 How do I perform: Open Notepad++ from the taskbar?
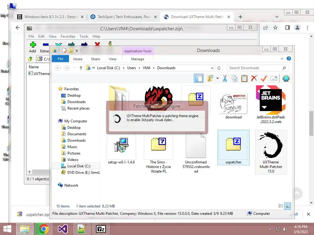(x=82, y=229)
